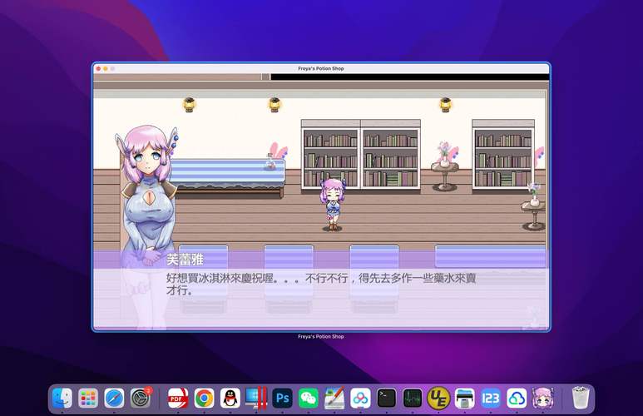Viewport: 643px width, 416px height.
Task: Click the flower vase on round table
Action: [444, 154]
